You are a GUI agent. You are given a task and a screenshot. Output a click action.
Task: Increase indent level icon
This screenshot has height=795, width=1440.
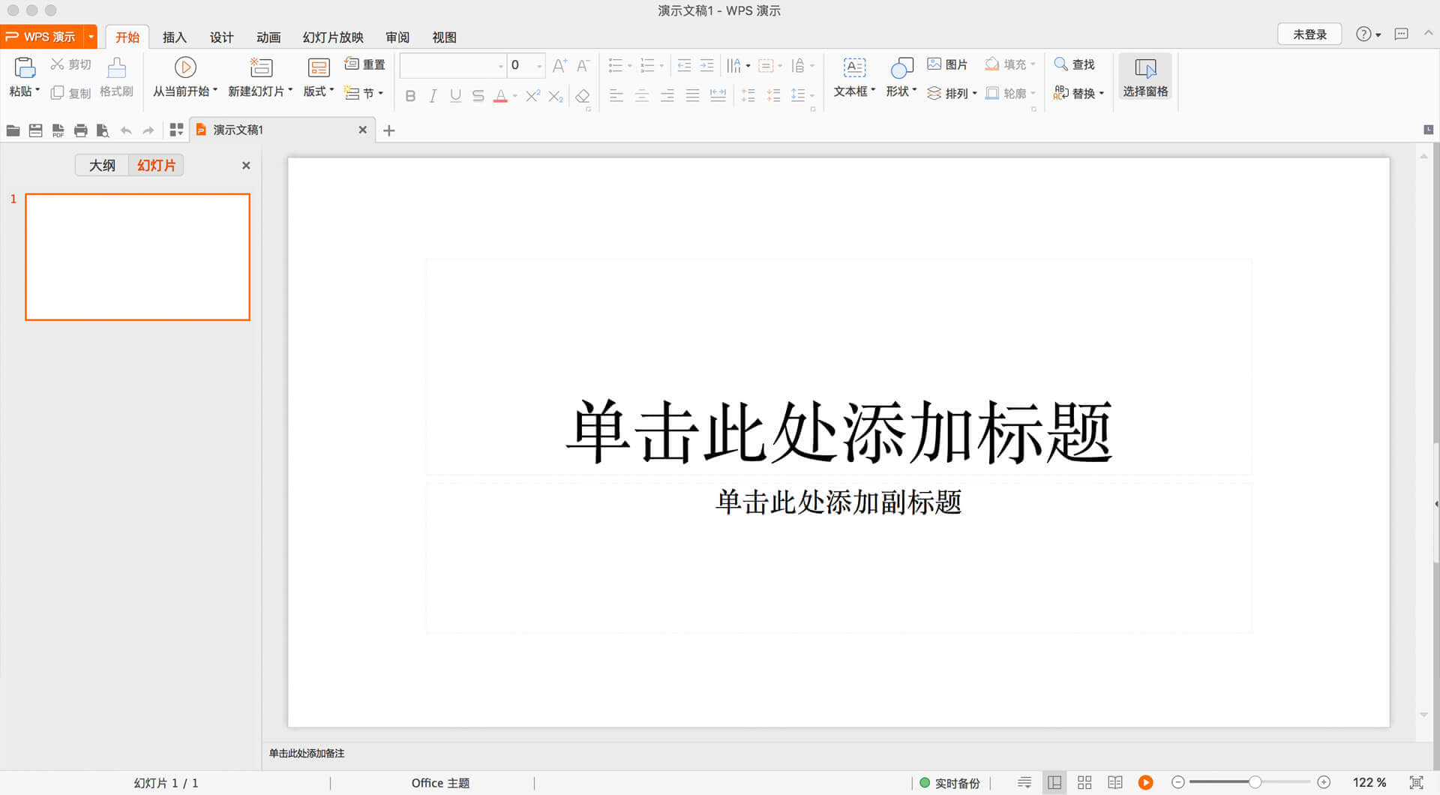[x=706, y=66]
